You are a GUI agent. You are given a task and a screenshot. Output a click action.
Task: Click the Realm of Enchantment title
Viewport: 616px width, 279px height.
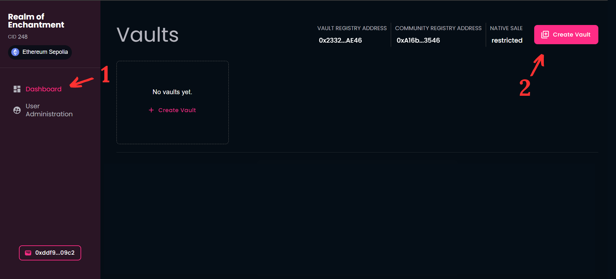coord(36,21)
